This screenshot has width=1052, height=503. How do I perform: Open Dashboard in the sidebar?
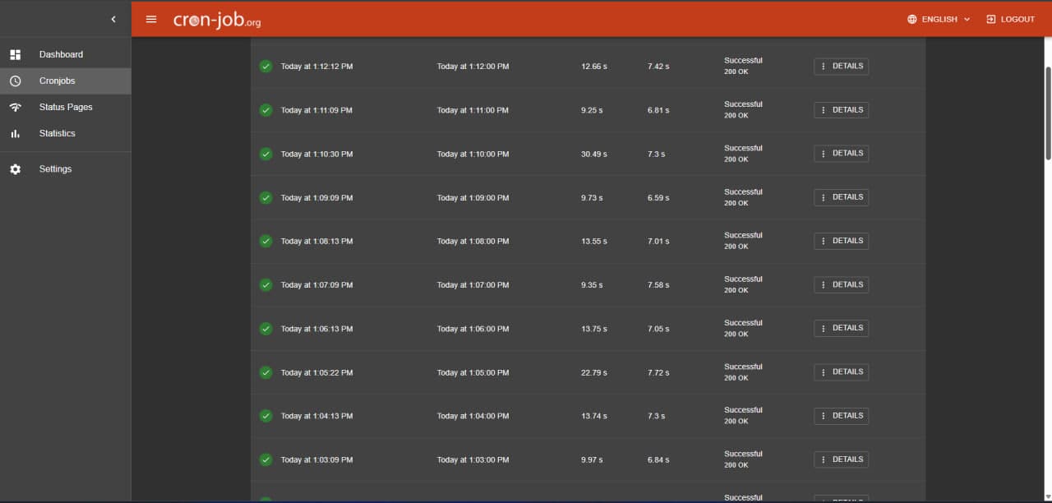(x=66, y=54)
